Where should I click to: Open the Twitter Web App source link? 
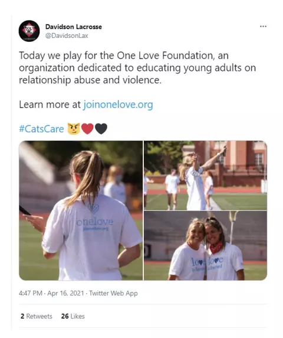(x=113, y=293)
